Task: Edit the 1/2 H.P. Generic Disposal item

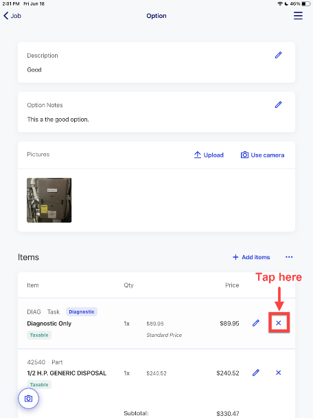Action: click(256, 373)
